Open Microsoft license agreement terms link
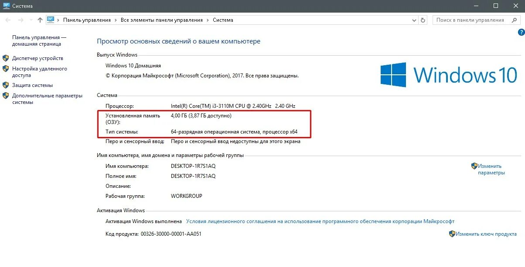The height and width of the screenshot is (267, 525). click(320, 221)
